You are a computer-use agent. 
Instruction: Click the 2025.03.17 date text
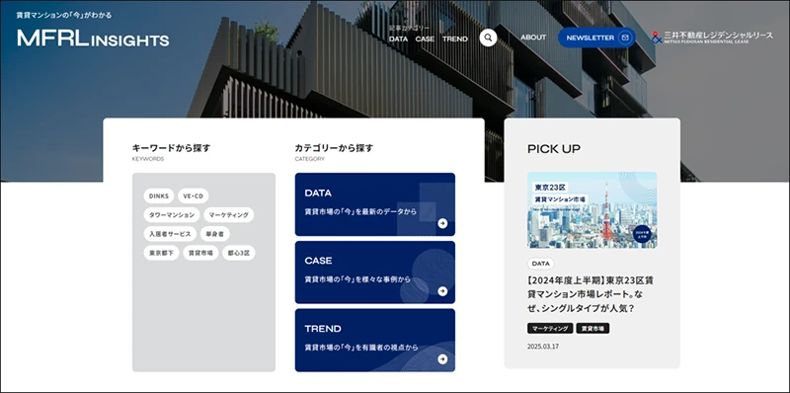point(543,347)
